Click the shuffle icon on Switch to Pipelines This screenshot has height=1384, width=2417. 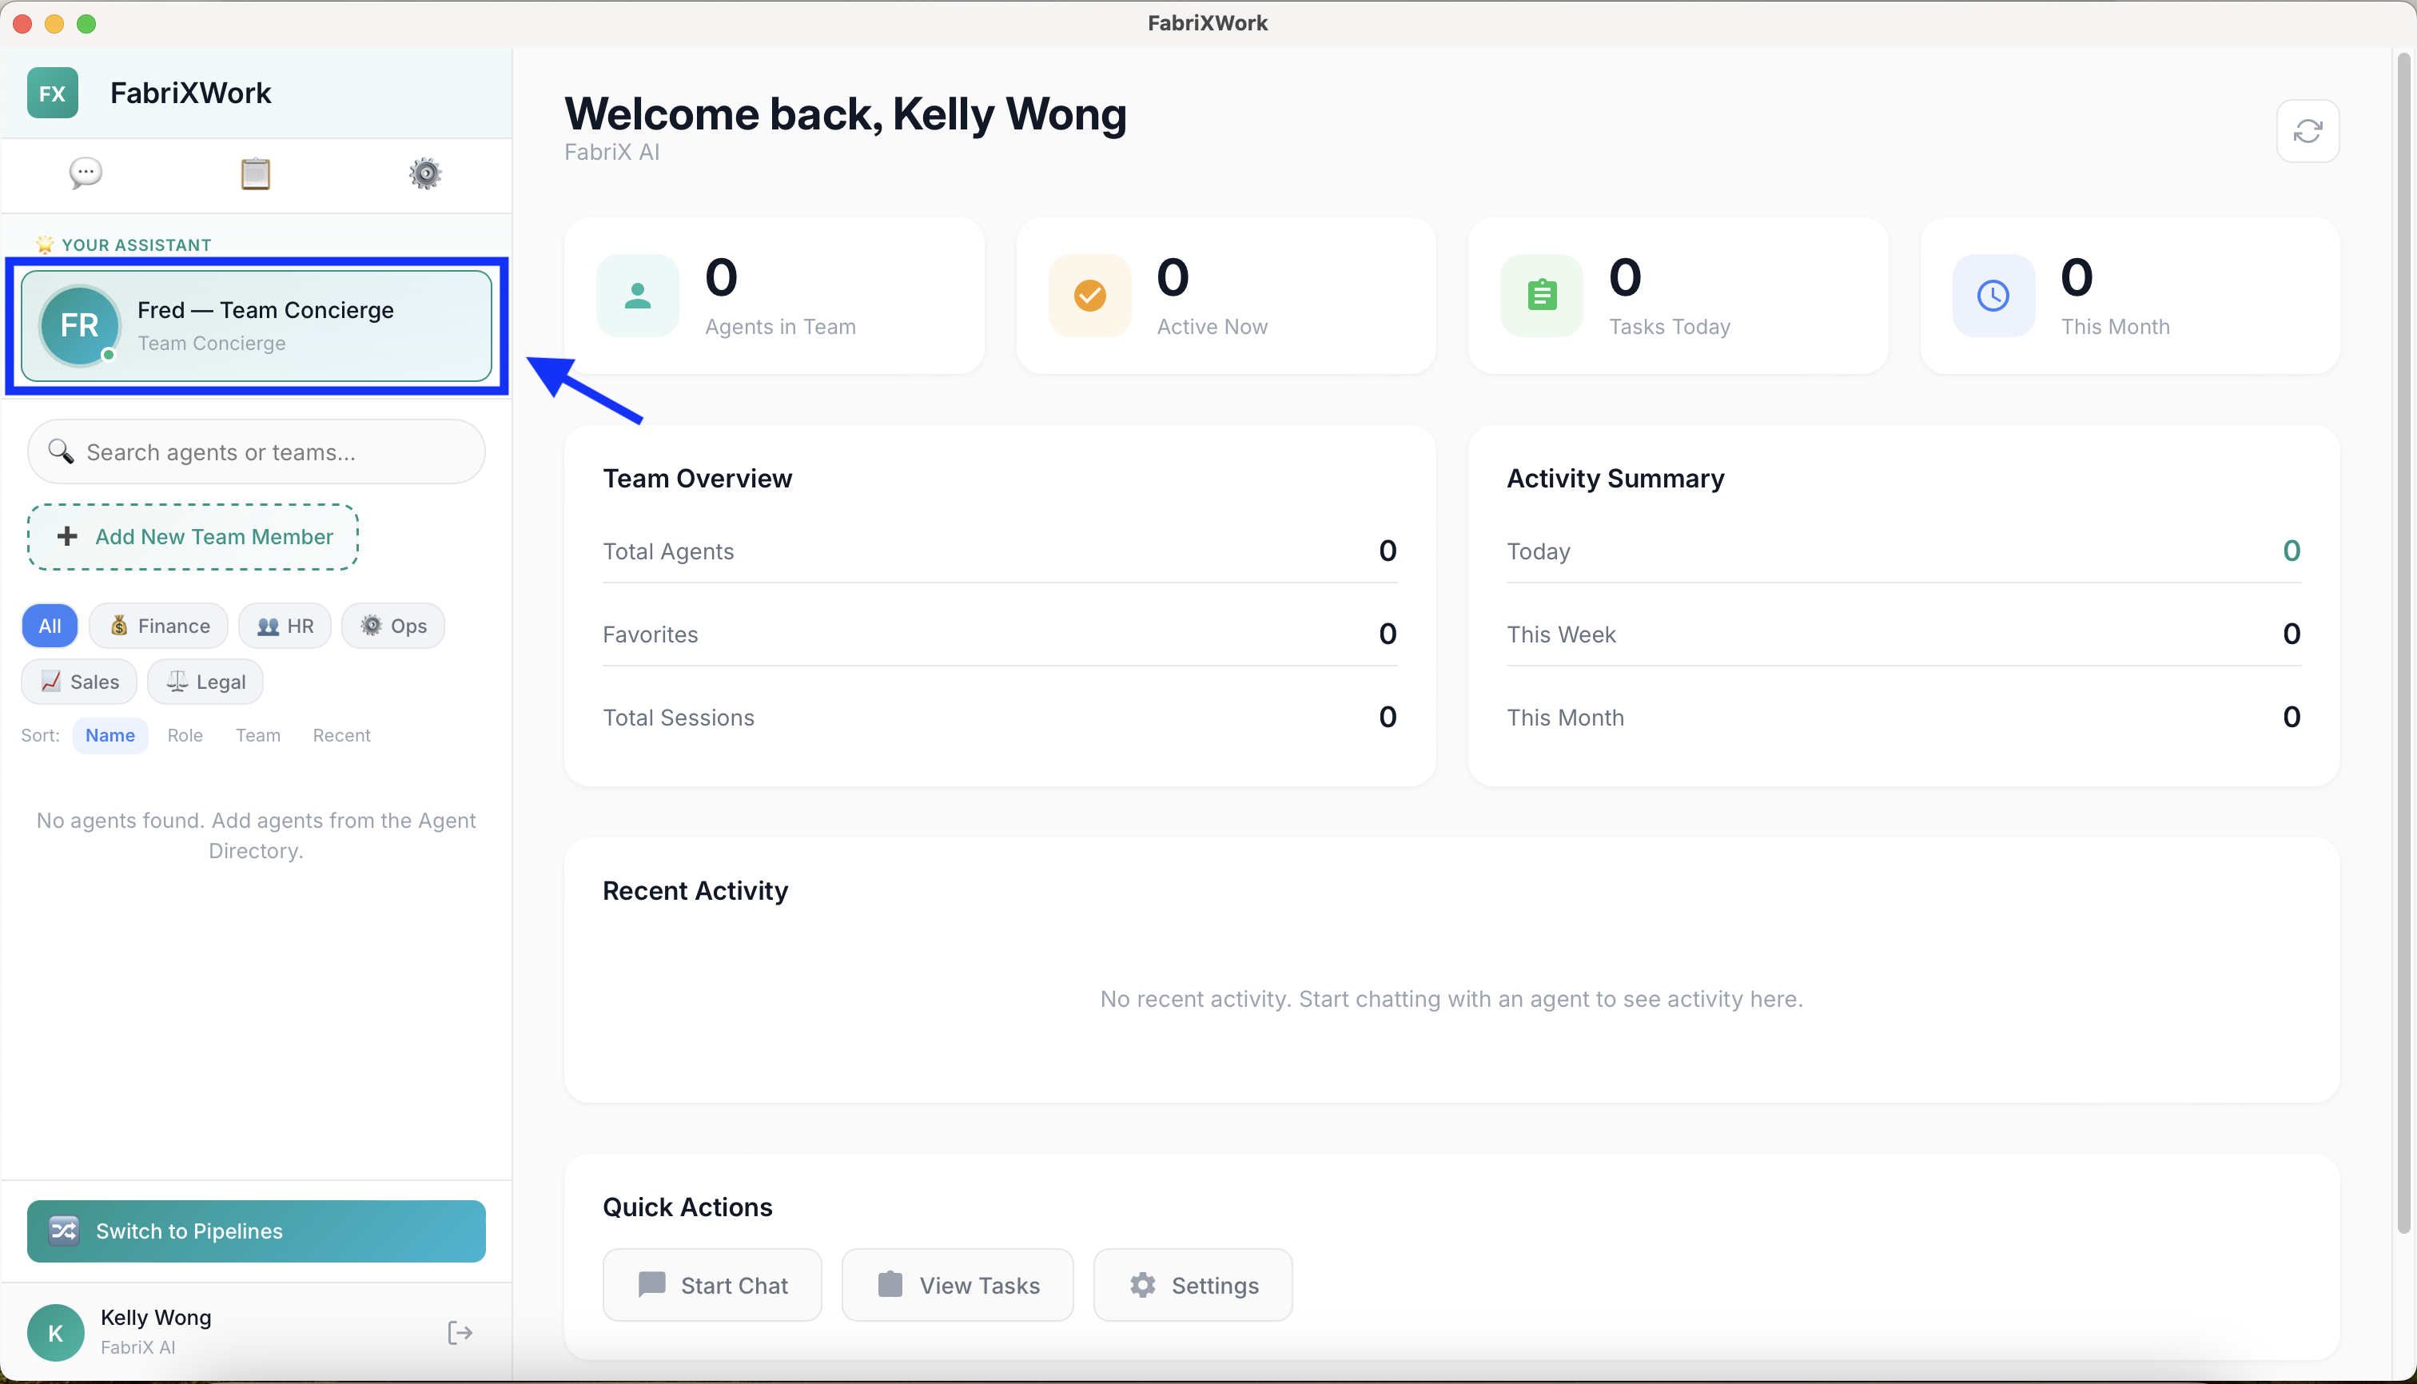tap(65, 1230)
